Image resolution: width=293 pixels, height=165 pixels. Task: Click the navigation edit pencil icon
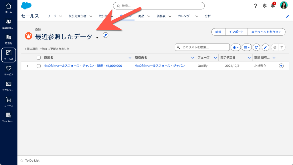287,16
